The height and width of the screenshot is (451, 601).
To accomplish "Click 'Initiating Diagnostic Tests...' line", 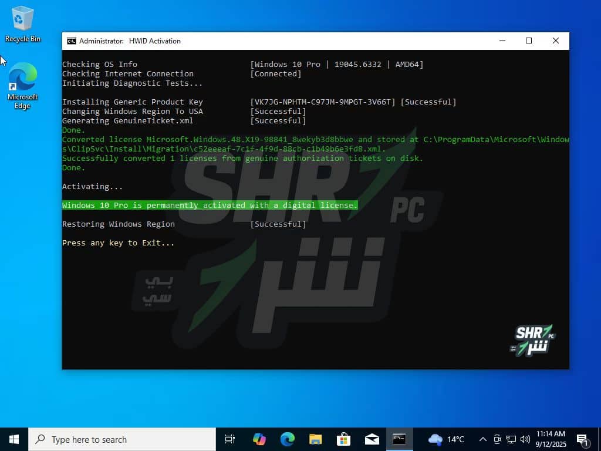I will coord(132,83).
